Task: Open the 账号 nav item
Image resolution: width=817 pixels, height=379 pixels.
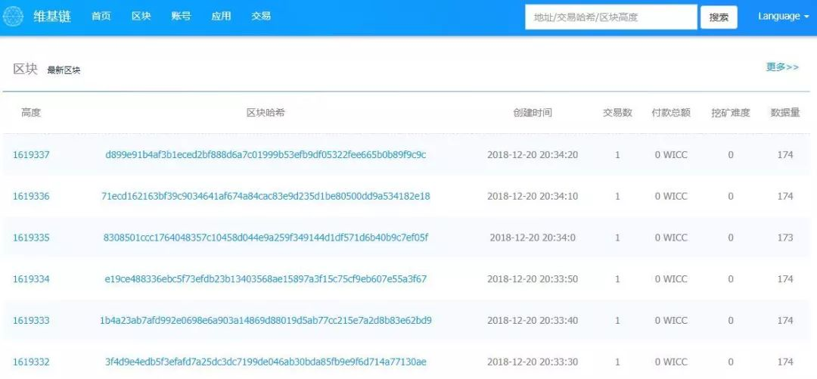Action: [x=181, y=16]
